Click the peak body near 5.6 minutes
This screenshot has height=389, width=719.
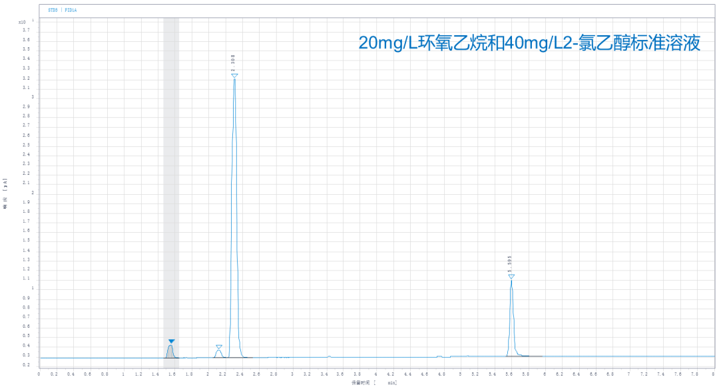[x=511, y=319]
